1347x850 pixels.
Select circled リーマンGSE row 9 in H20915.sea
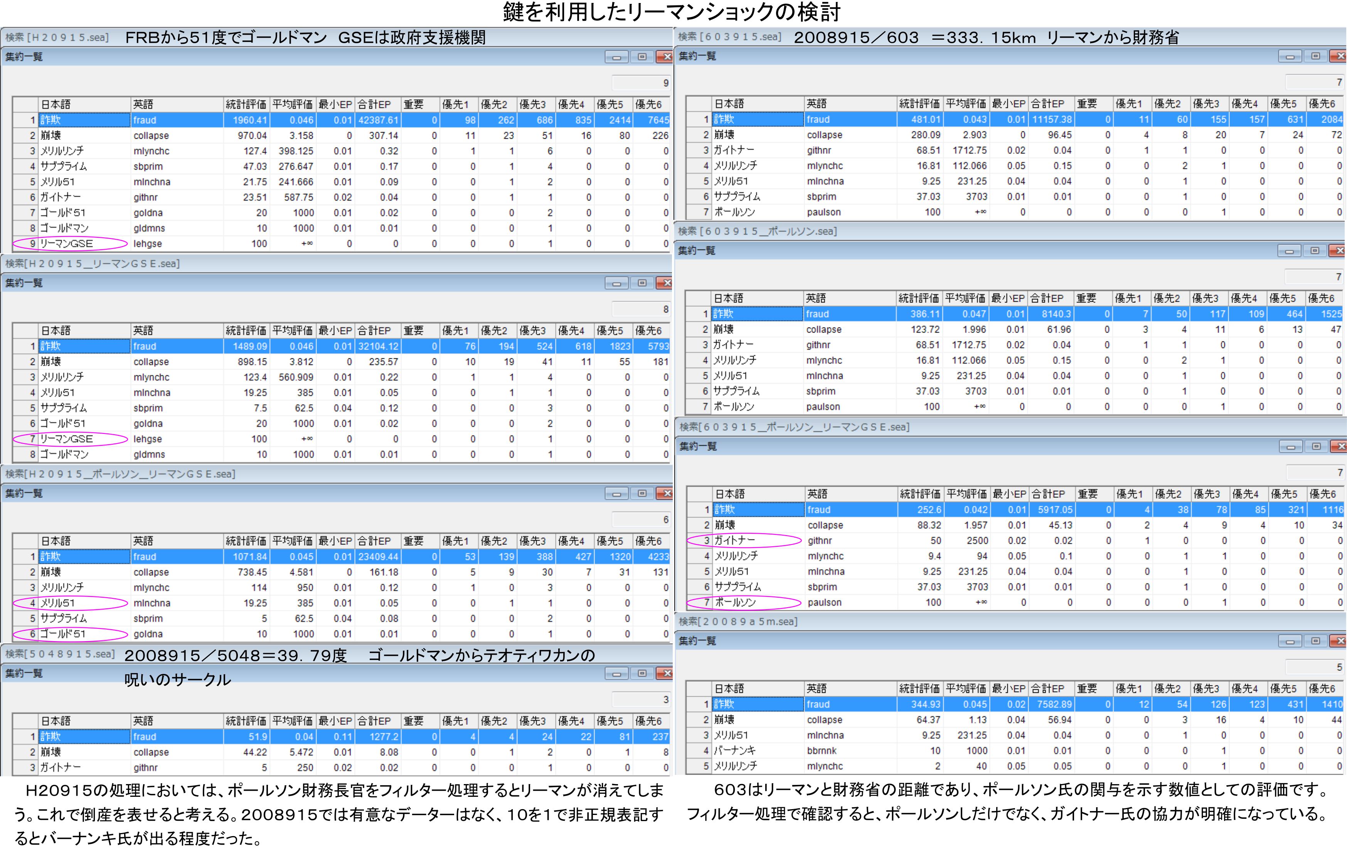coord(67,243)
